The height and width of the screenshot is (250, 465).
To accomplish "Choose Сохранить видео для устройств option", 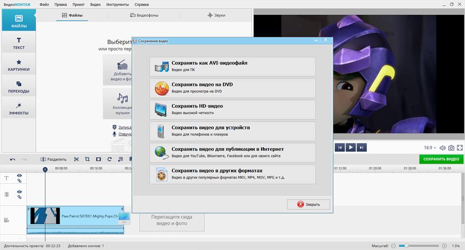I will 232,131.
